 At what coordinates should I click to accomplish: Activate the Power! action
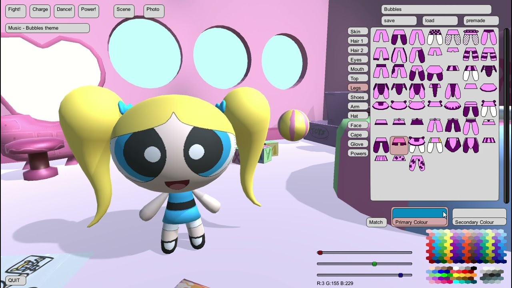pos(88,10)
